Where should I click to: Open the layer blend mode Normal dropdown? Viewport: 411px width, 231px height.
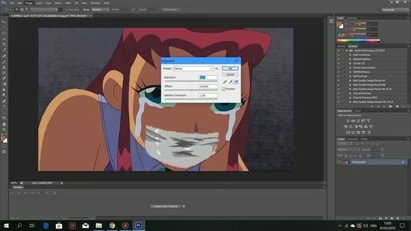[348, 150]
